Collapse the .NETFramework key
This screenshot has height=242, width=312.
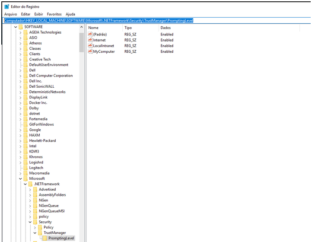pyautogui.click(x=25, y=184)
